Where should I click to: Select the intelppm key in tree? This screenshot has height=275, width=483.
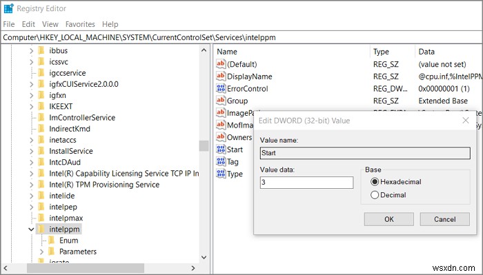pos(64,229)
